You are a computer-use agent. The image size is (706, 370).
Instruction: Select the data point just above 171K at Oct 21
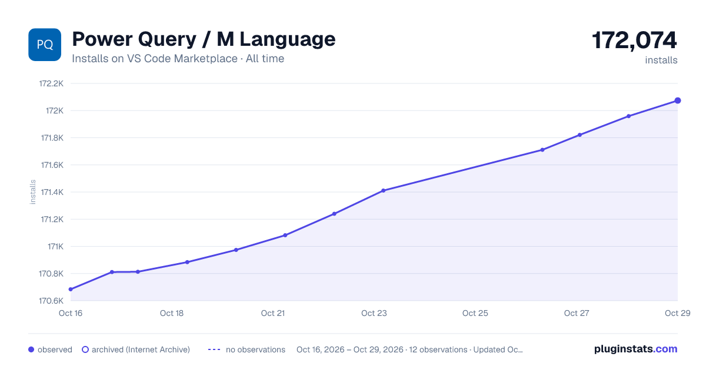(285, 235)
